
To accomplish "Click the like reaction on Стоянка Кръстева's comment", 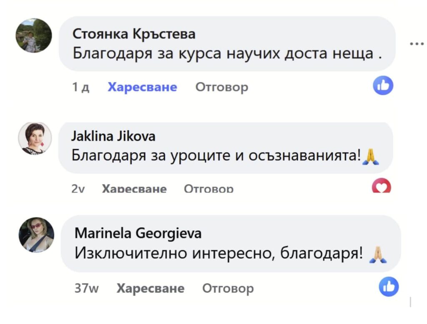I will 383,85.
